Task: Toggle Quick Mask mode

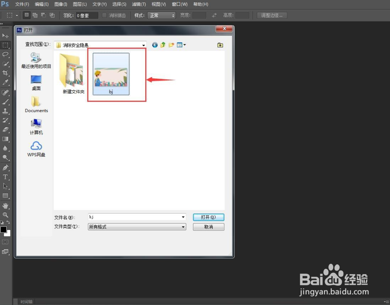Action: (x=5, y=242)
